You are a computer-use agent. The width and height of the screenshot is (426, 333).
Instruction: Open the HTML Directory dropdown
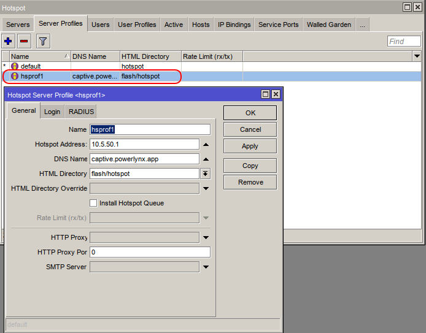pos(206,174)
